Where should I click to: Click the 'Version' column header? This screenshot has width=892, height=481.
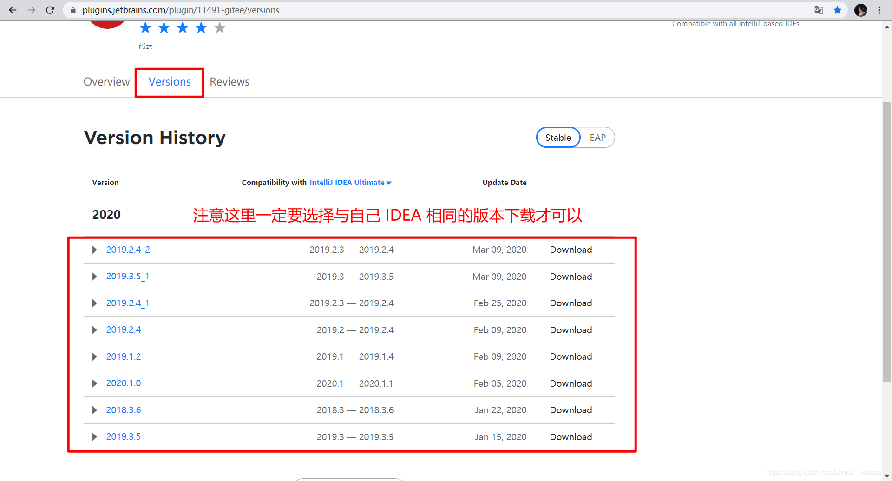click(105, 183)
